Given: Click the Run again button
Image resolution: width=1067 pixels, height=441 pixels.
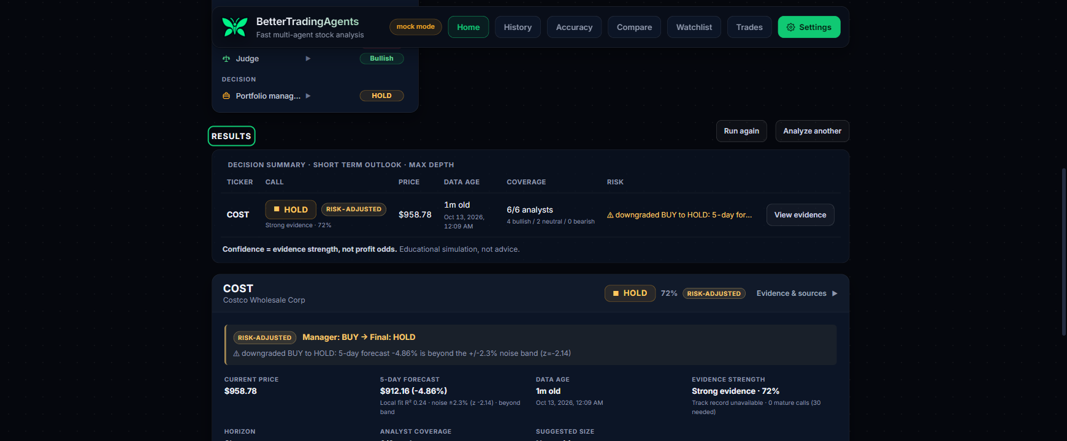Looking at the screenshot, I should click(741, 131).
